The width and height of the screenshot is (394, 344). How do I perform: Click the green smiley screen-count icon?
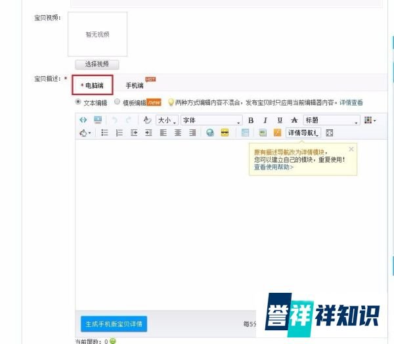pos(113,341)
